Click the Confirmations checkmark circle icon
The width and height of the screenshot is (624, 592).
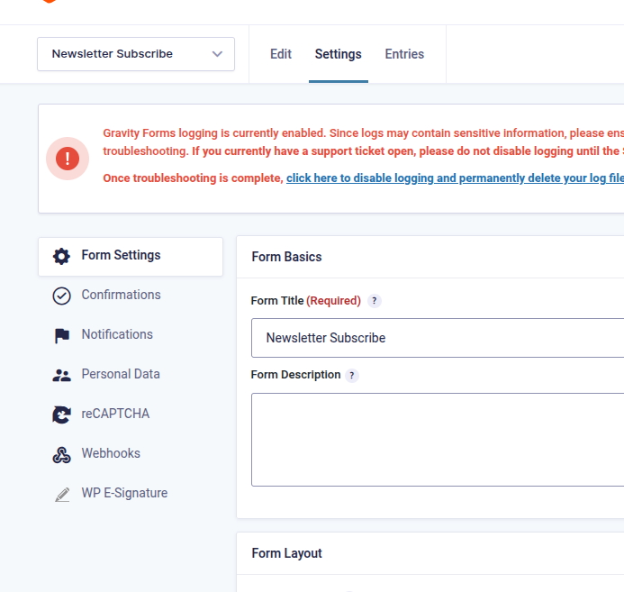(61, 296)
